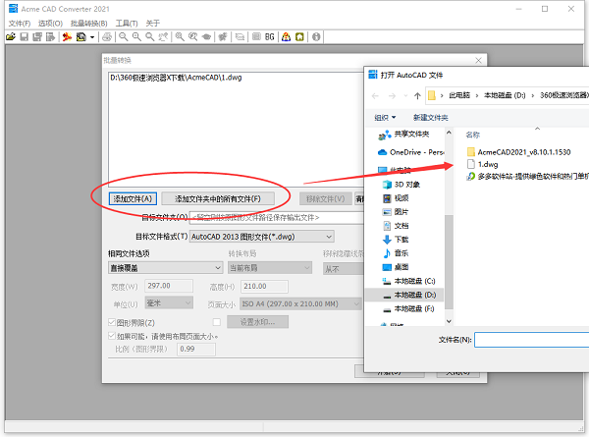
Task: Click the 设置水印... button
Action: [257, 322]
